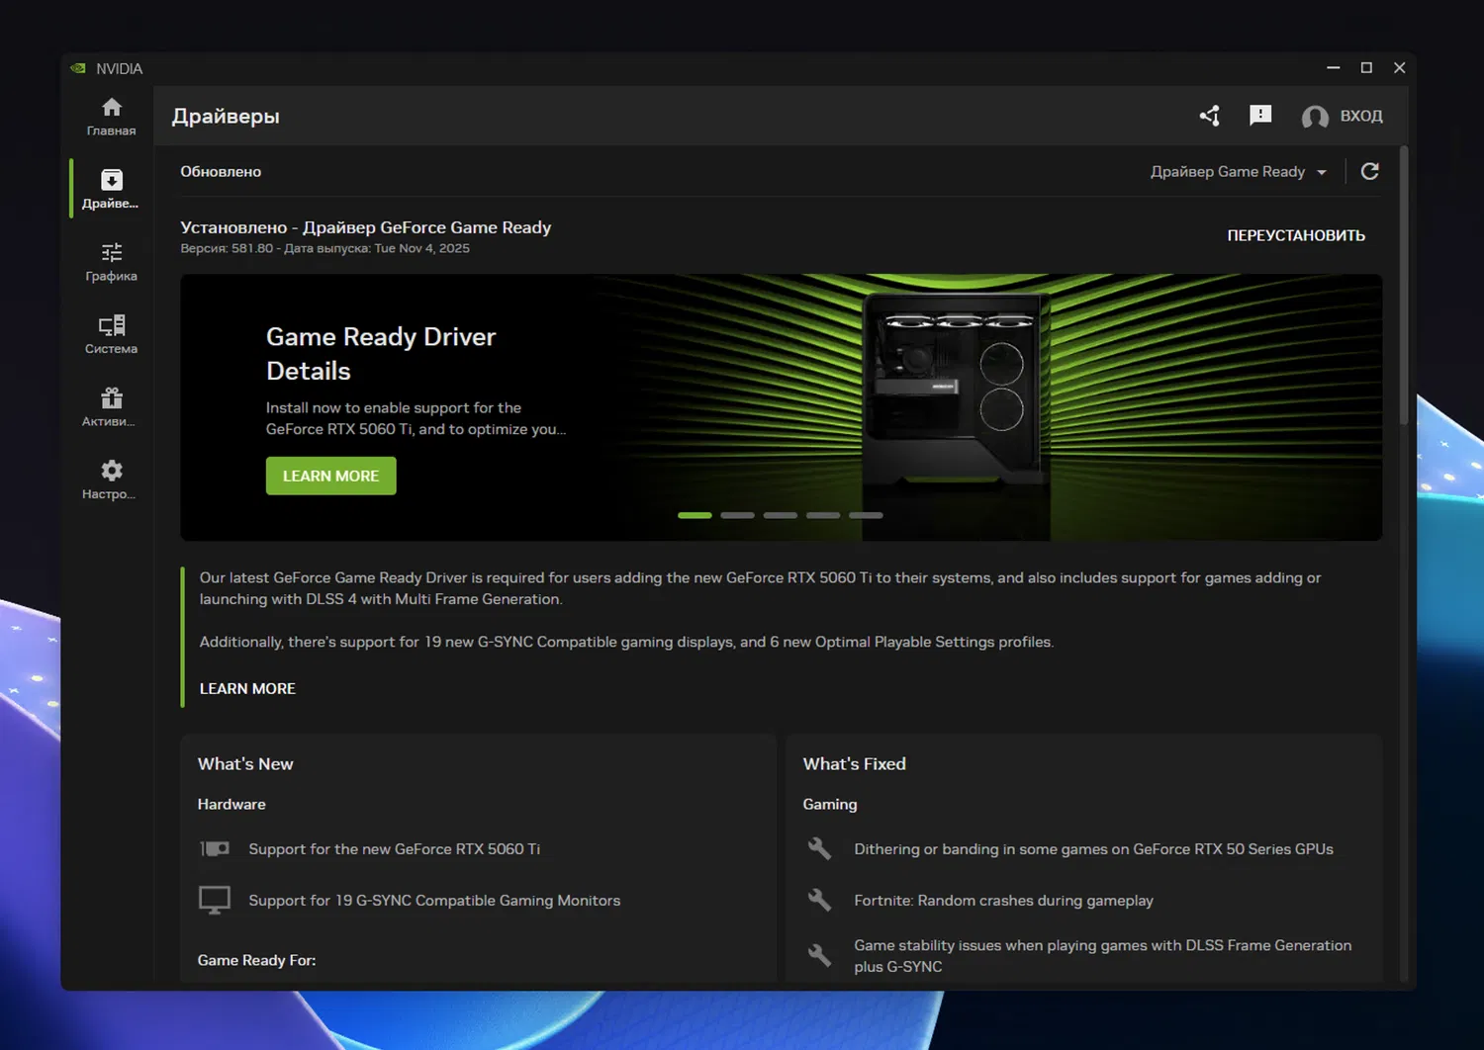
Task: Click 'Game stability issues when playing games' text
Action: (1102, 955)
